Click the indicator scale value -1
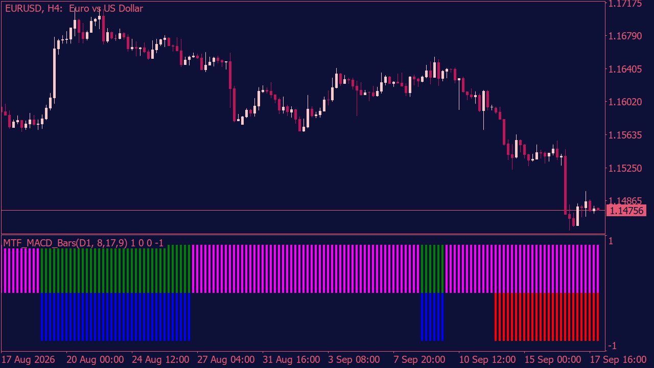 coord(613,346)
